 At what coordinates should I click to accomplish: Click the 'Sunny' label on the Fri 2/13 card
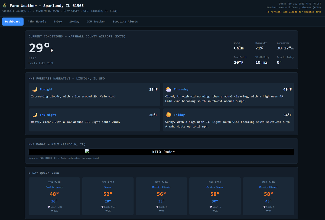pyautogui.click(x=108, y=187)
